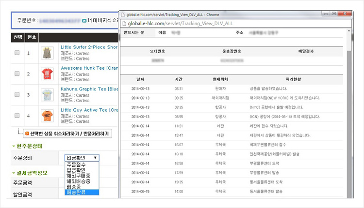
Task: Click the orange X icon on the cancel/return button
Action: click(27, 134)
